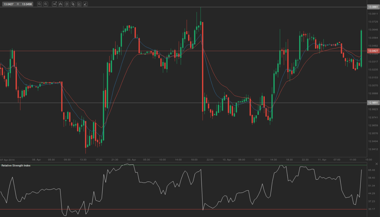Click the zoom out magnifier icon
This screenshot has width=380, height=217.
[39, 4]
